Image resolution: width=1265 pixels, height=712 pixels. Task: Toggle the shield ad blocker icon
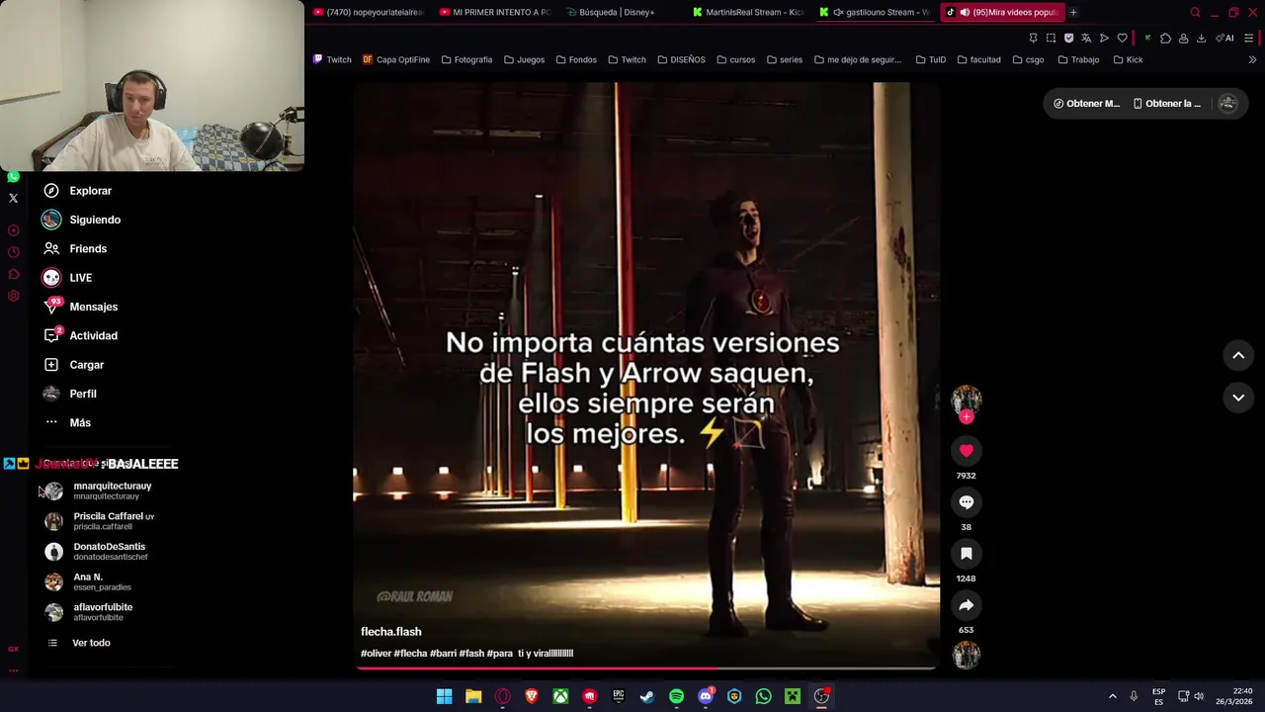[1068, 38]
